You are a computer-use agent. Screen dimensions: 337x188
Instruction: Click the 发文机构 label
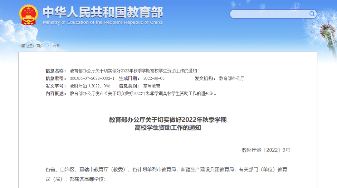point(205,78)
